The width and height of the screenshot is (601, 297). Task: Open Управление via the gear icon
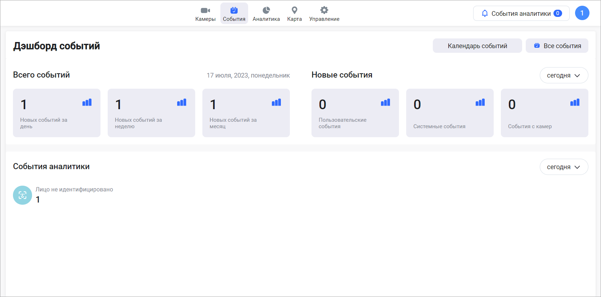click(x=324, y=10)
